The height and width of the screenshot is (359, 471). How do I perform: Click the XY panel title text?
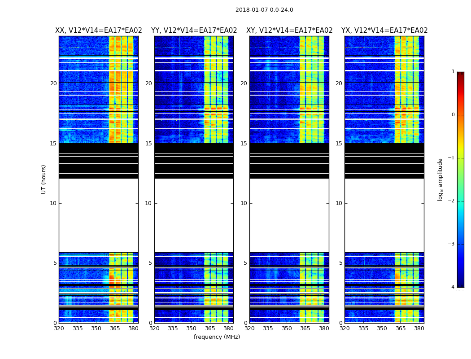click(x=289, y=31)
